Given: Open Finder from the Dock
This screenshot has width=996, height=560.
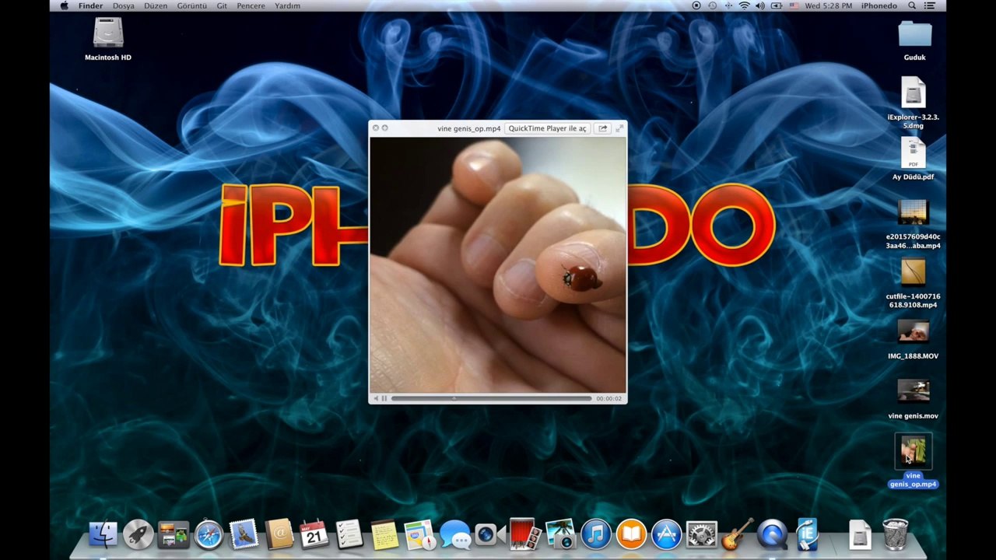Looking at the screenshot, I should point(103,534).
